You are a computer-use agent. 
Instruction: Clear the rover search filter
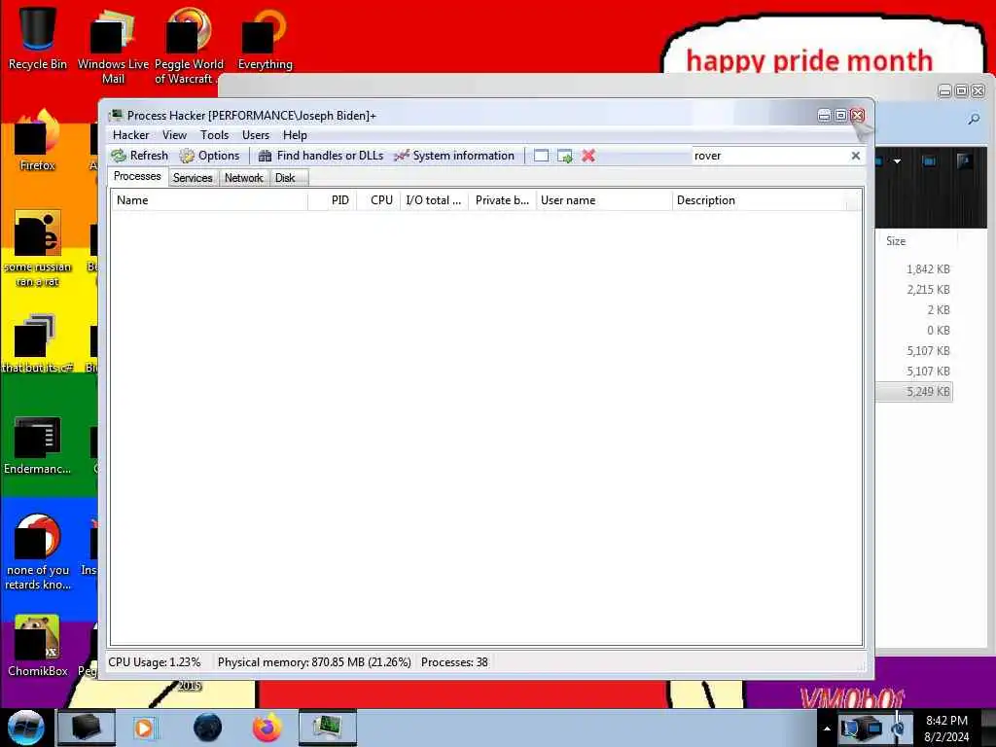click(856, 156)
